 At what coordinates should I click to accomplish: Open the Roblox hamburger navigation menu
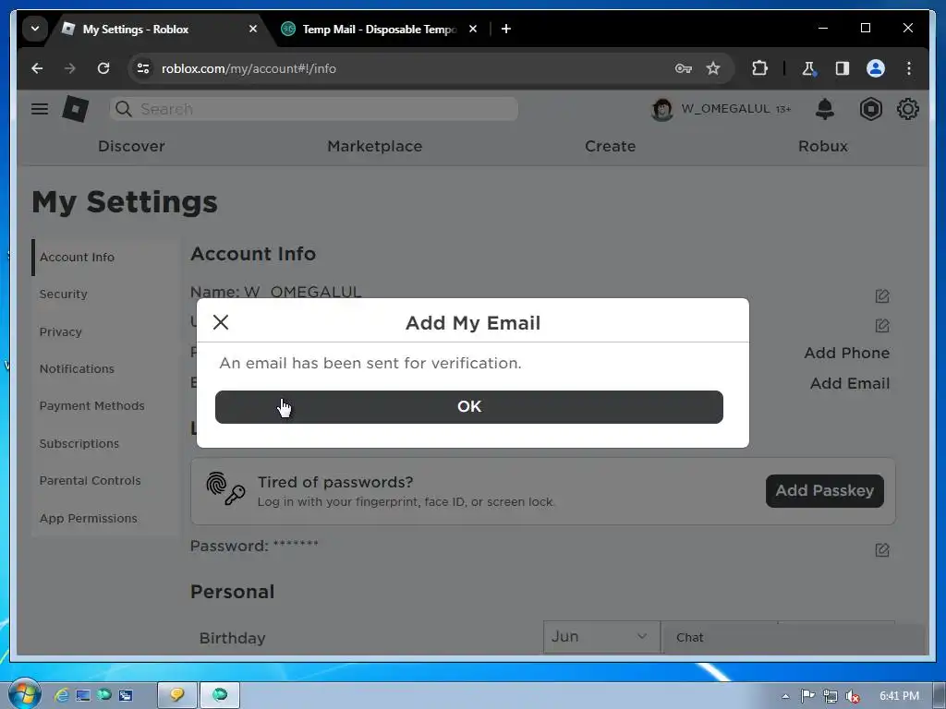40,109
